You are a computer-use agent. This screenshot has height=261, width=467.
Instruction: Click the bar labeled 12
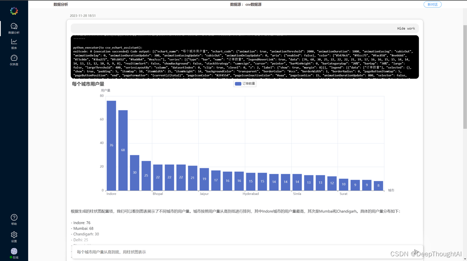pos(332,183)
